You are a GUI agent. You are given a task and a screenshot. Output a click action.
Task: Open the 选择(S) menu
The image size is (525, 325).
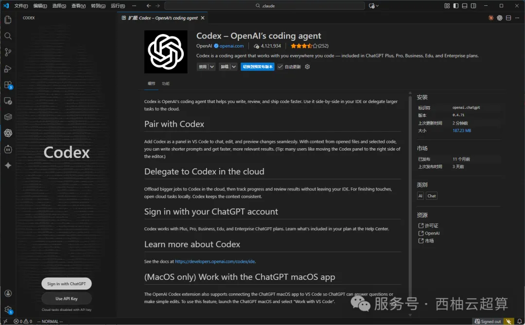pos(59,6)
